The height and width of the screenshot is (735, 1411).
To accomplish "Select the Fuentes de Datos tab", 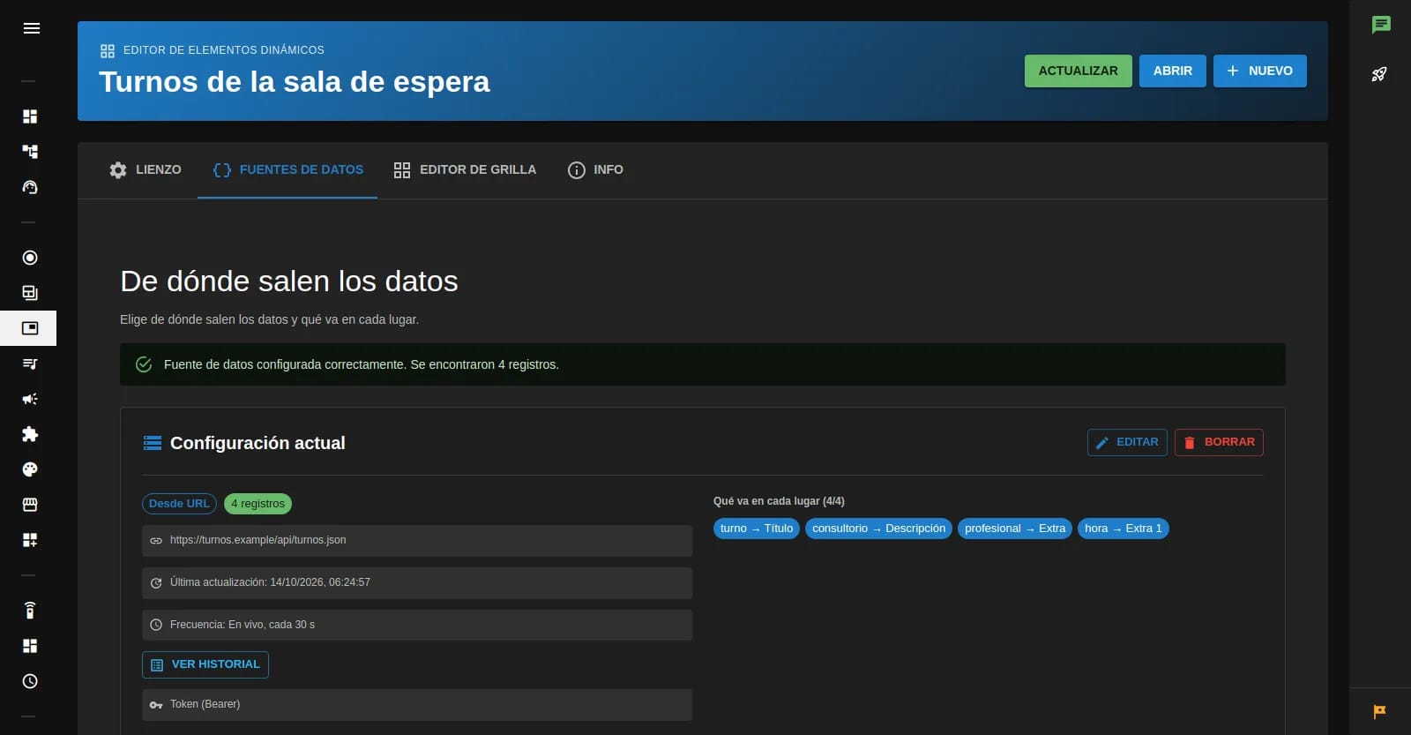I will [x=287, y=170].
